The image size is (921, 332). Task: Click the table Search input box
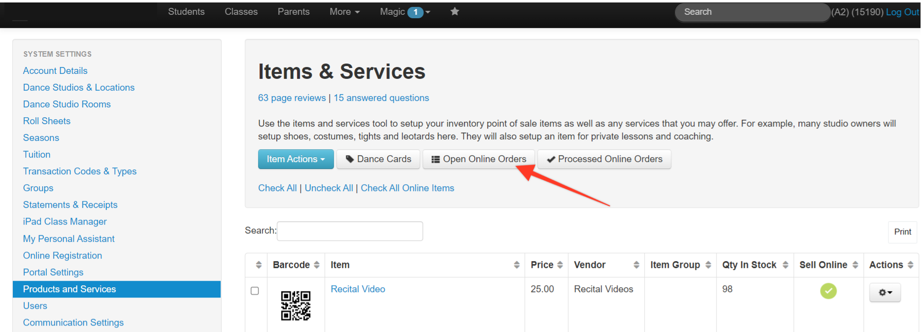click(350, 231)
